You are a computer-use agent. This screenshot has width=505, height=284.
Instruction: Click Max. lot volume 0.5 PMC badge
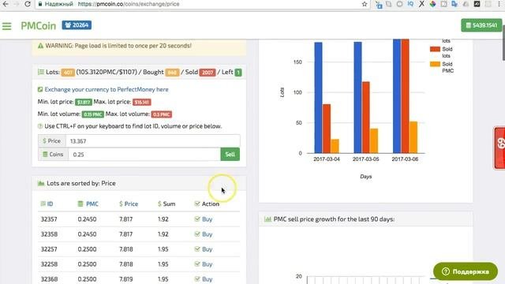click(161, 114)
